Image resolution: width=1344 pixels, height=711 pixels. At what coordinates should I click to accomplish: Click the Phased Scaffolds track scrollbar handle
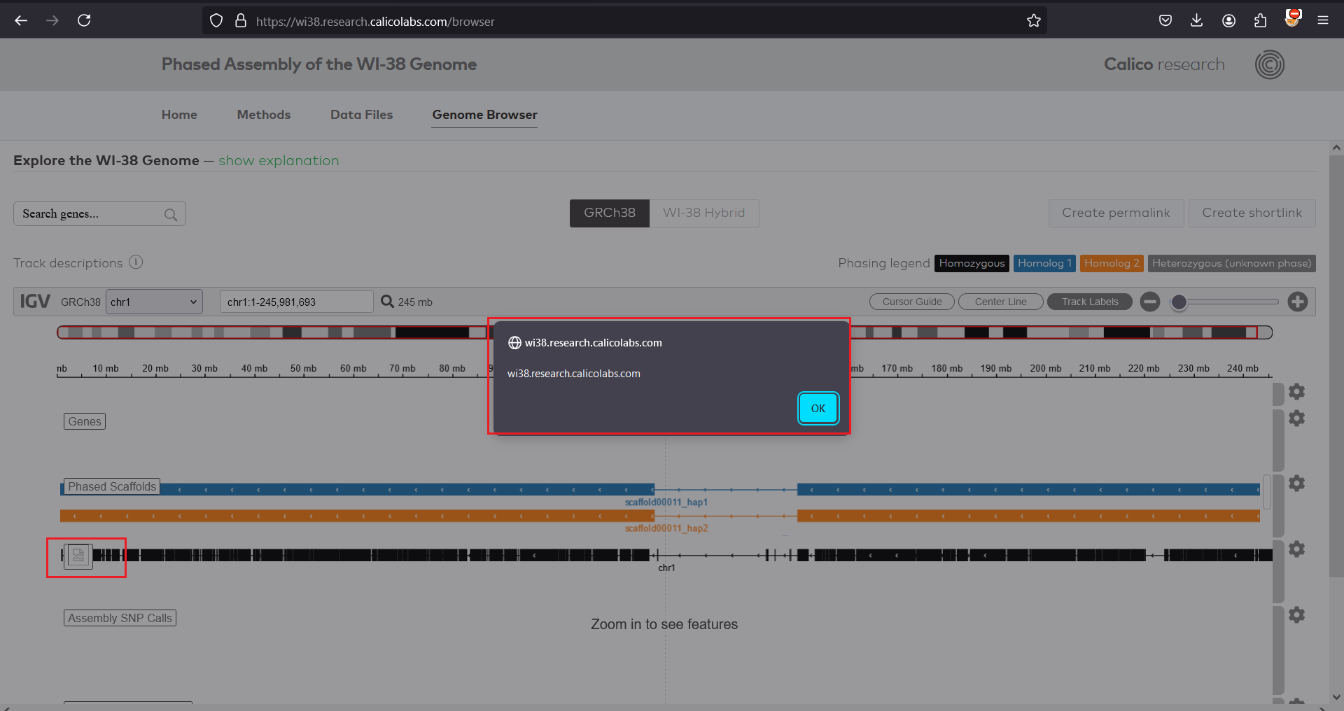(1266, 492)
